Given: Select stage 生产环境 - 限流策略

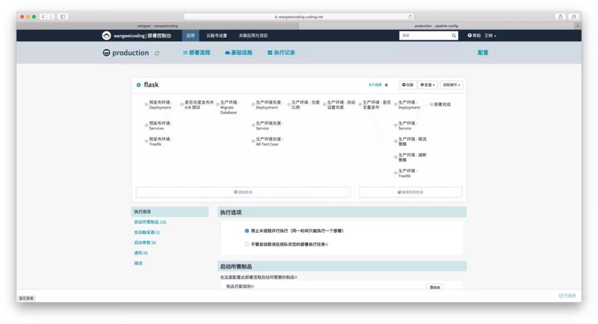Looking at the screenshot, I should point(410,142).
